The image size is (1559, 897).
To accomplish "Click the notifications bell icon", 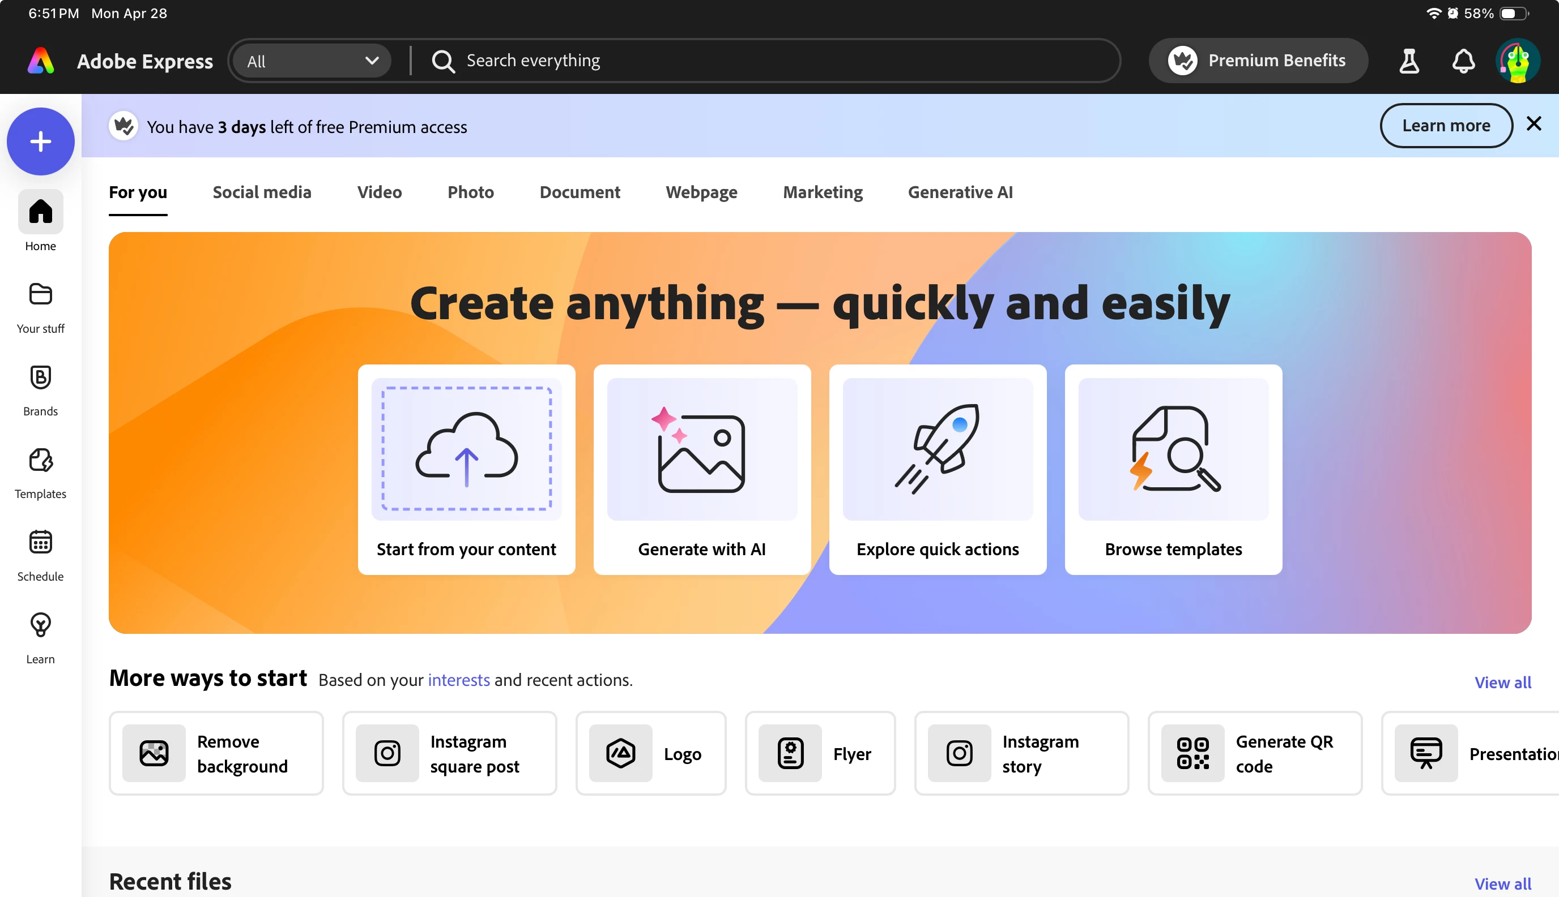I will [x=1463, y=61].
